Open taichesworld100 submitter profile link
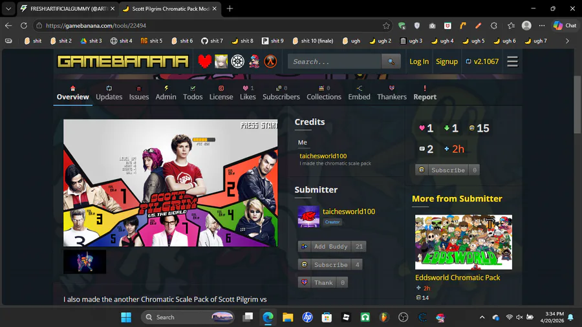 pos(349,211)
